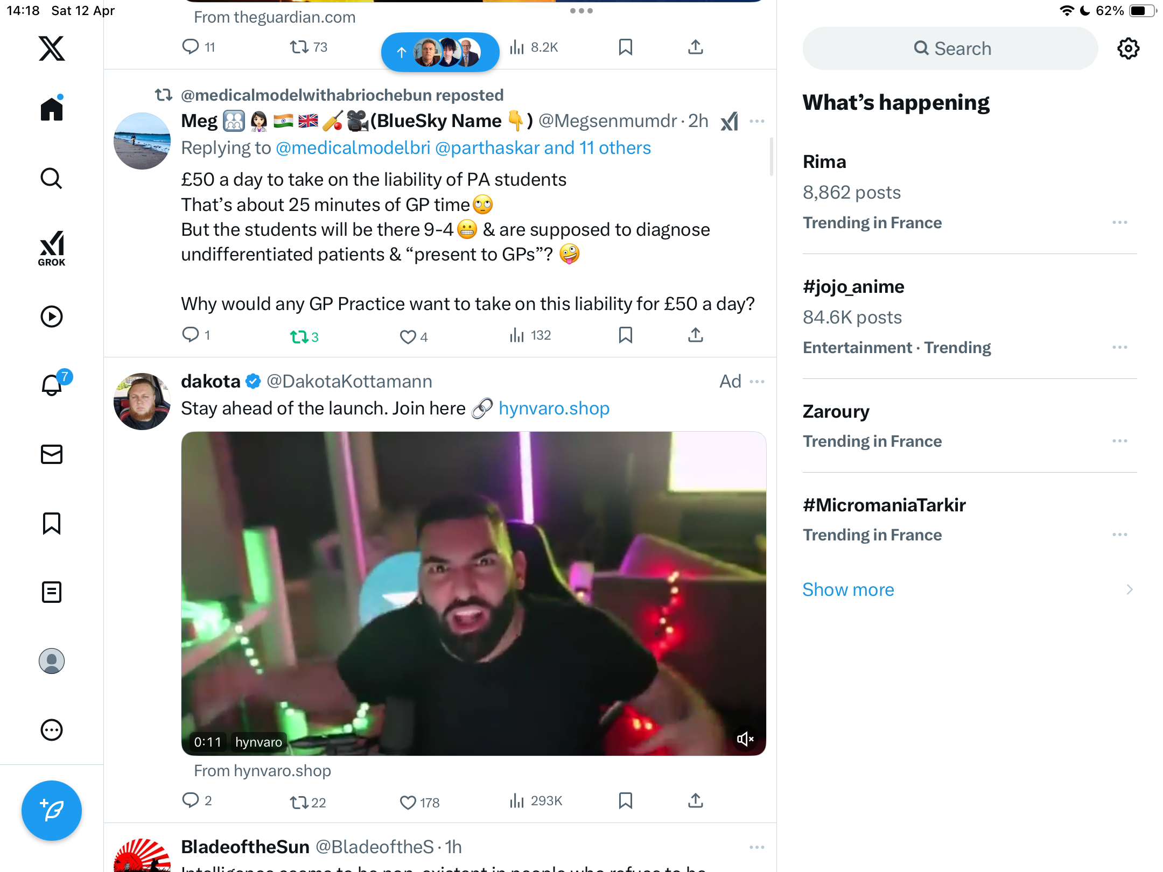Open Grok from the sidebar

click(x=52, y=248)
